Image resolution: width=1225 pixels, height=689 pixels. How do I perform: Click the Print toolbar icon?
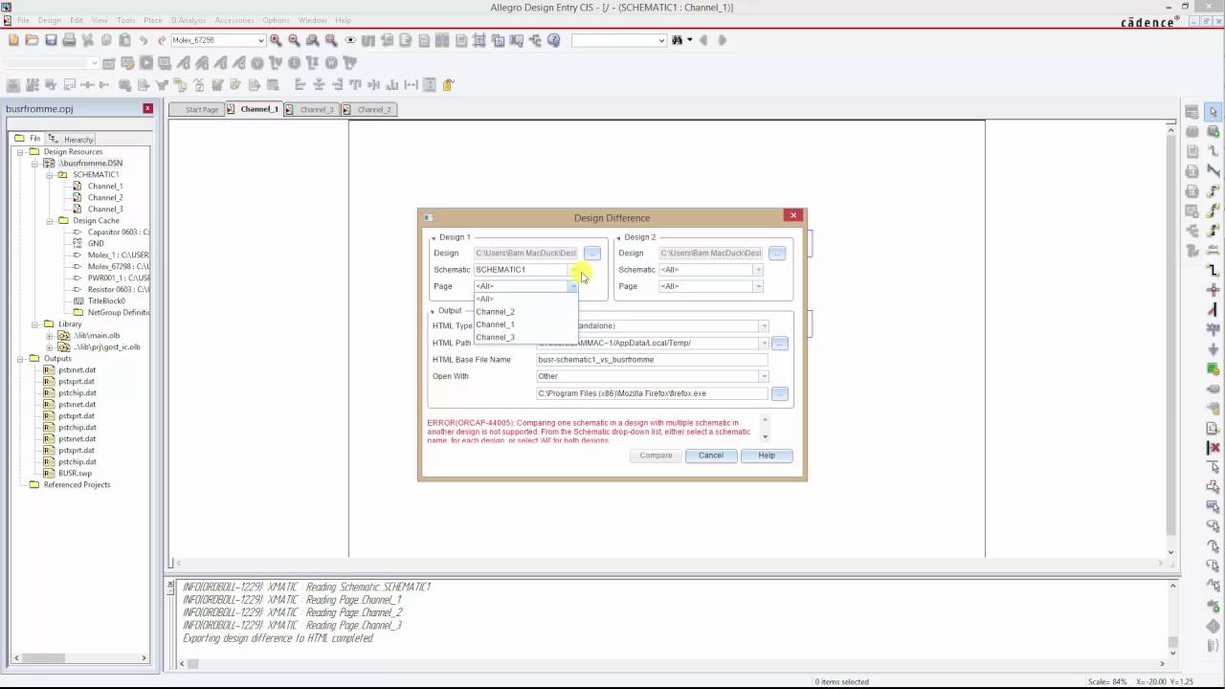69,40
